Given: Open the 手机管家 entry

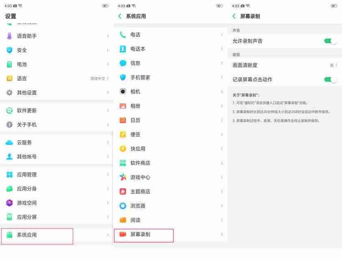Looking at the screenshot, I should click(x=171, y=77).
